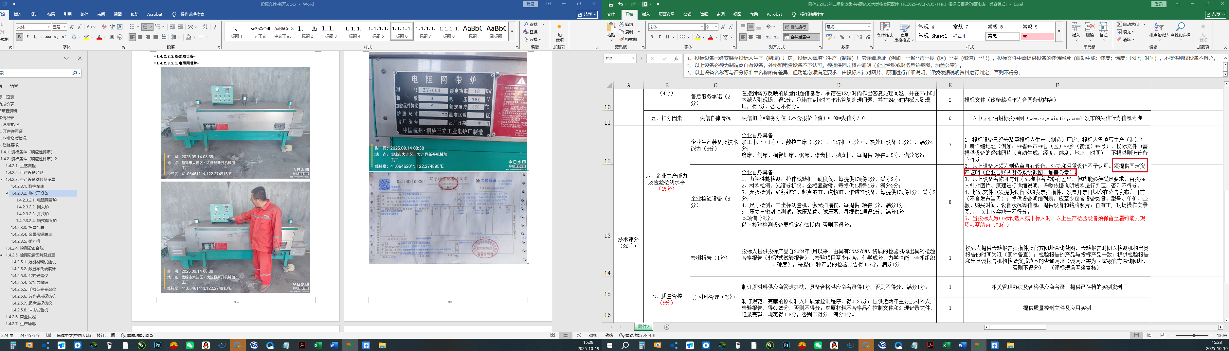
Task: Open Word font name dropdown (宋体)
Action: tap(48, 27)
